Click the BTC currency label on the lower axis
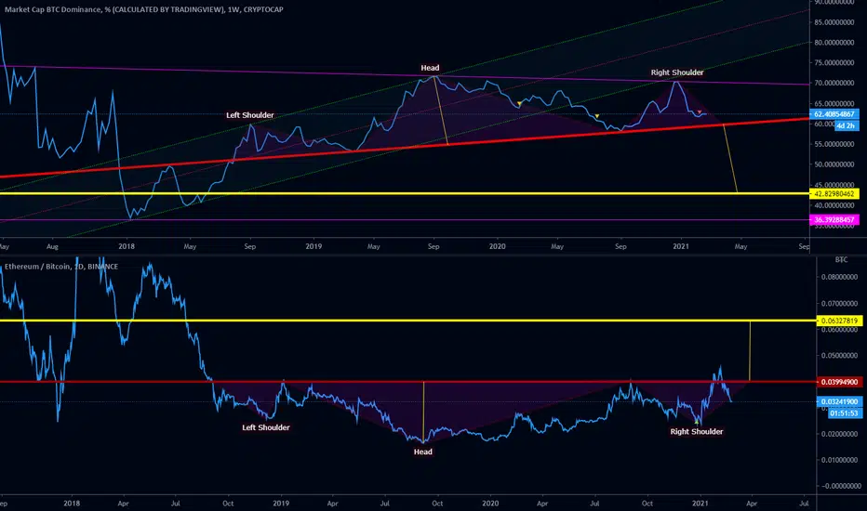The height and width of the screenshot is (511, 867). click(841, 259)
